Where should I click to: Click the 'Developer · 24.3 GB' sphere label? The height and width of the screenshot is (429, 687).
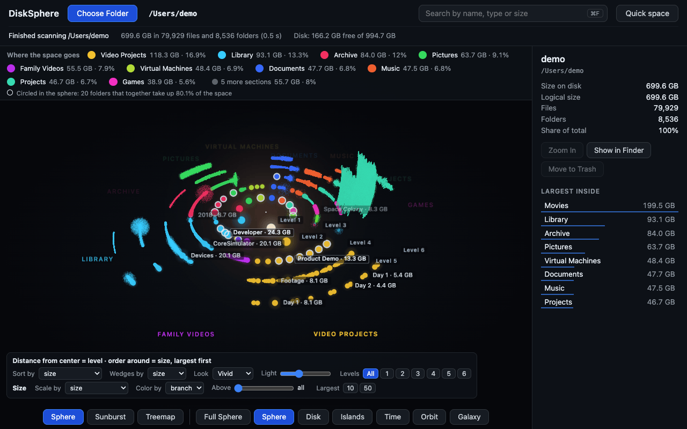point(262,233)
